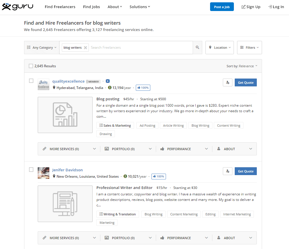Click the Content Writing skill tag
Image resolution: width=289 pixels, height=249 pixels.
coord(229,126)
